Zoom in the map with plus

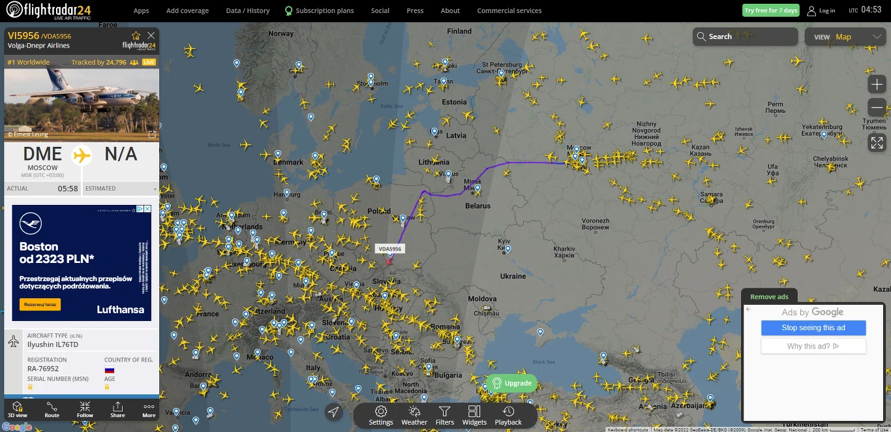877,84
